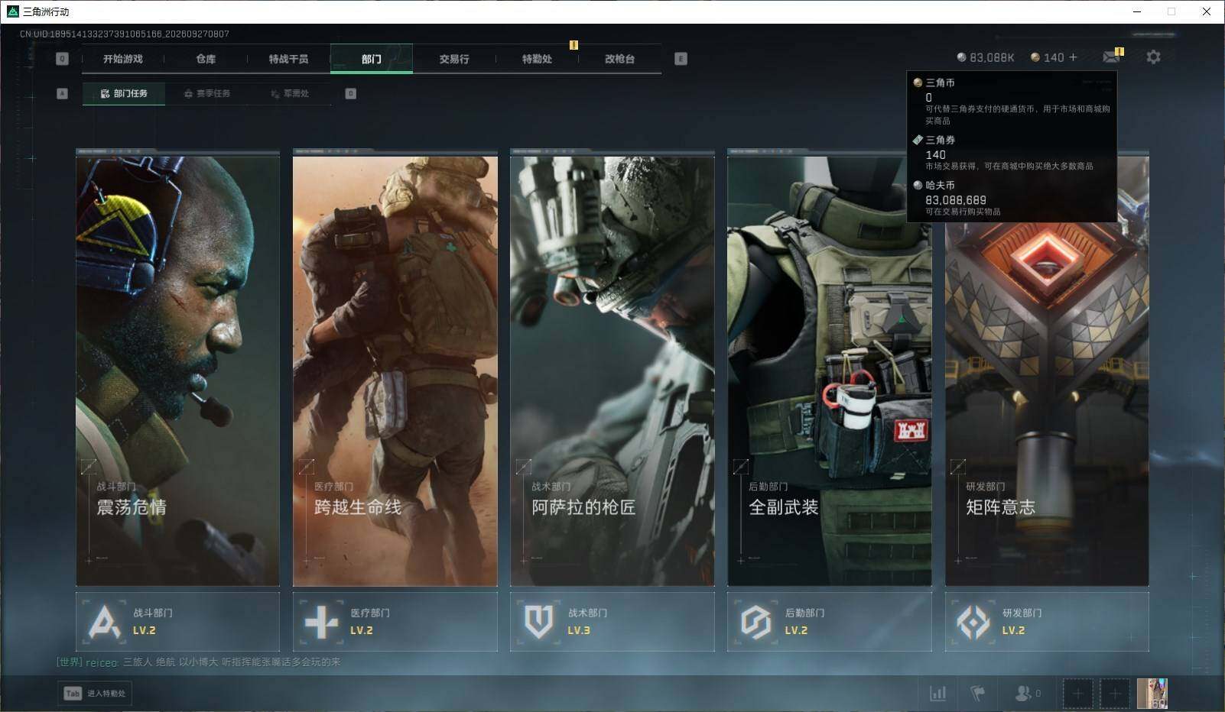Click the plus beside 140 tickets

[x=1073, y=57]
